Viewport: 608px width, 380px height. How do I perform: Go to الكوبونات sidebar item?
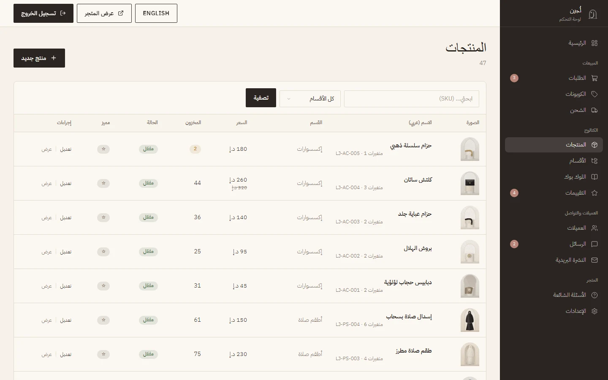tap(554, 94)
